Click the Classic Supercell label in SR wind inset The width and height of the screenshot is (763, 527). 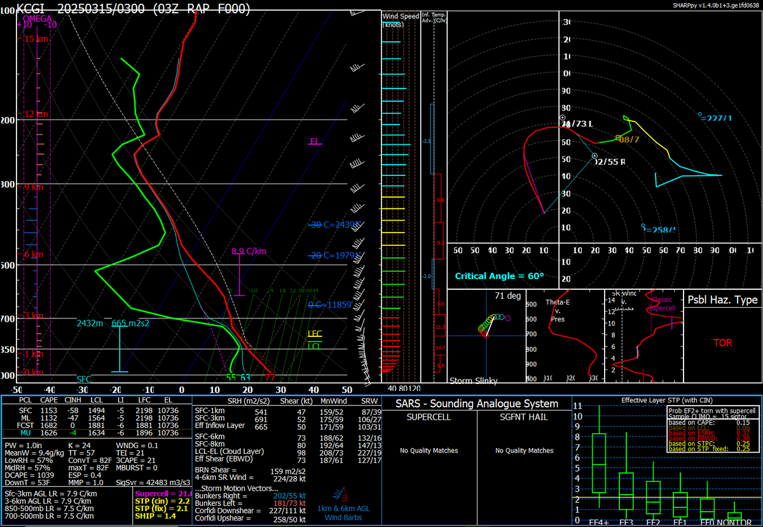[661, 303]
